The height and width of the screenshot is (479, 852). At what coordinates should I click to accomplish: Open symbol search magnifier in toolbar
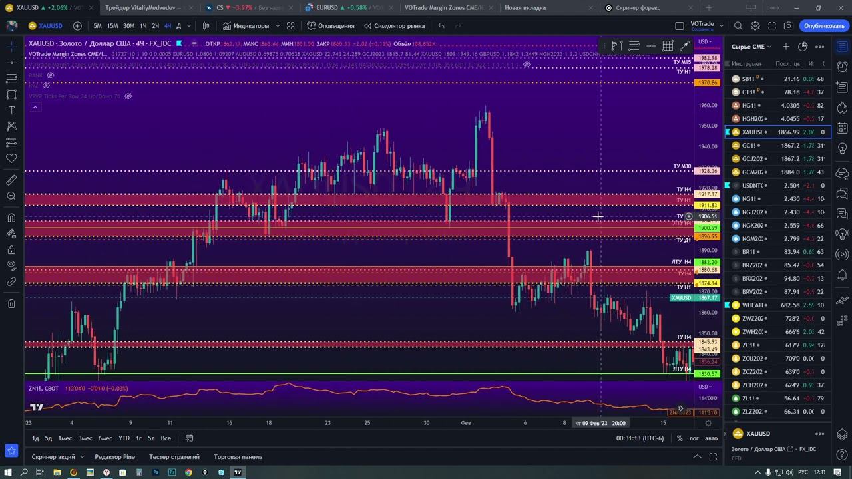pos(738,26)
